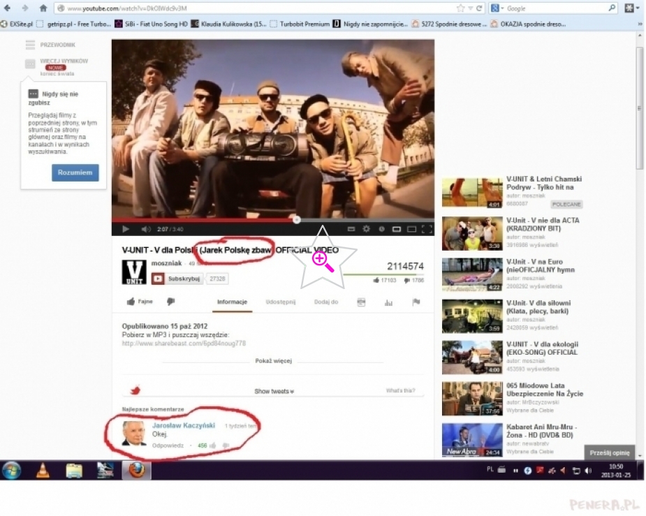
Task: Click the Rozumiem button
Action: click(75, 172)
